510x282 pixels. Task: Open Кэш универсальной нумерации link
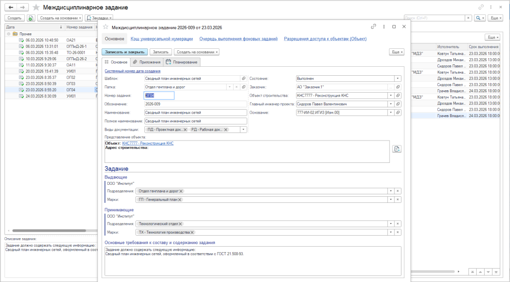point(162,39)
